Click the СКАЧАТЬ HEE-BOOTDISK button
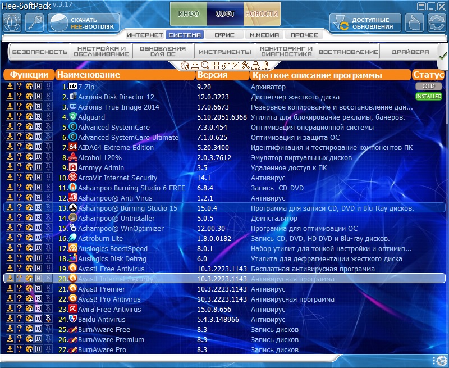This screenshot has width=449, height=368. click(x=84, y=23)
